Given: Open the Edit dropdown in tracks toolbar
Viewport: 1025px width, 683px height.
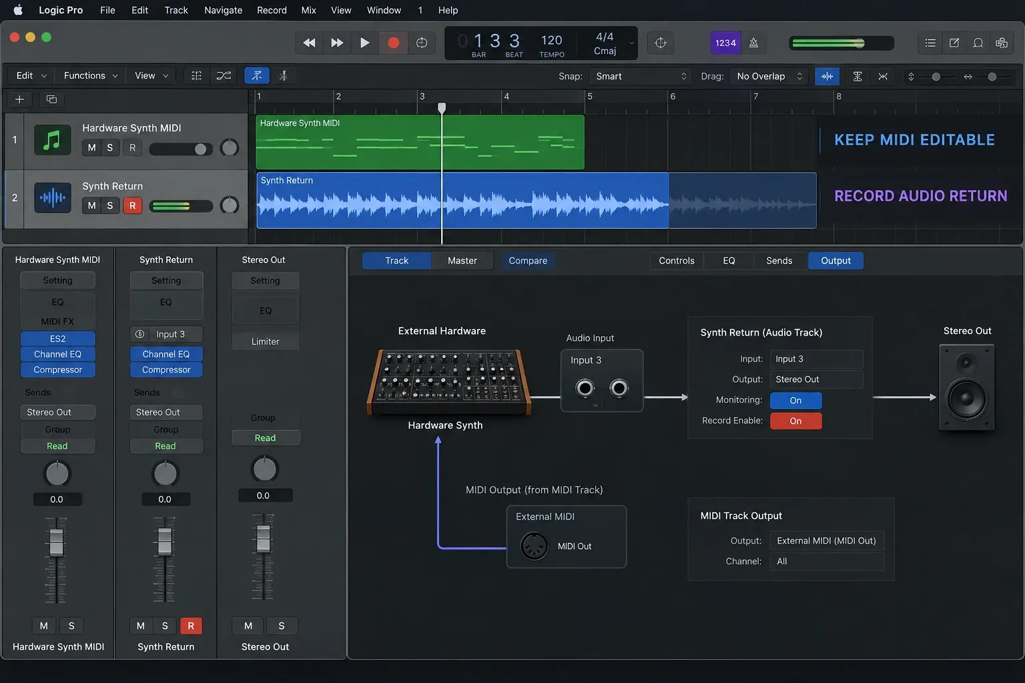Looking at the screenshot, I should [x=31, y=76].
